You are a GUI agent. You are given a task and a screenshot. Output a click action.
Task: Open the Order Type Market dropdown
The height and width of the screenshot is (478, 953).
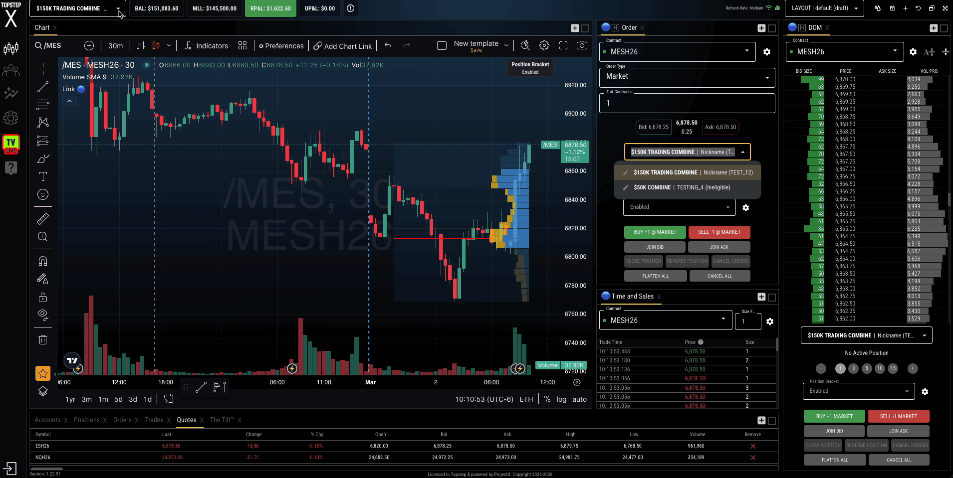tap(687, 77)
